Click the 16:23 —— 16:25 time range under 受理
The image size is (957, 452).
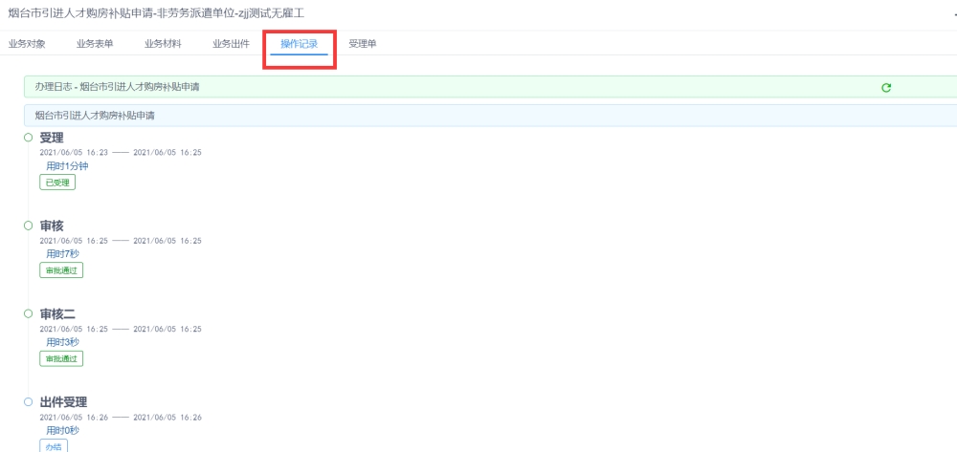point(121,152)
